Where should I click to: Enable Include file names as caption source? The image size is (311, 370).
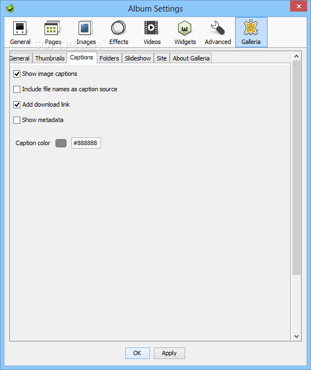pyautogui.click(x=16, y=90)
